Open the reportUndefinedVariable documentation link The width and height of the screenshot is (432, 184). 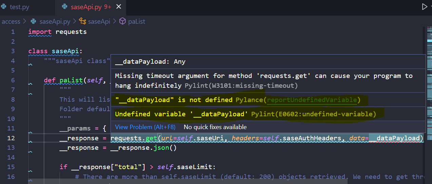(312, 100)
